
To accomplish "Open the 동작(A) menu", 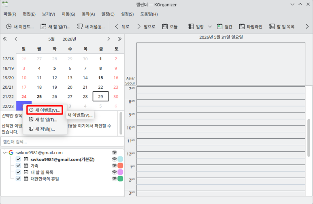I will pyautogui.click(x=88, y=14).
